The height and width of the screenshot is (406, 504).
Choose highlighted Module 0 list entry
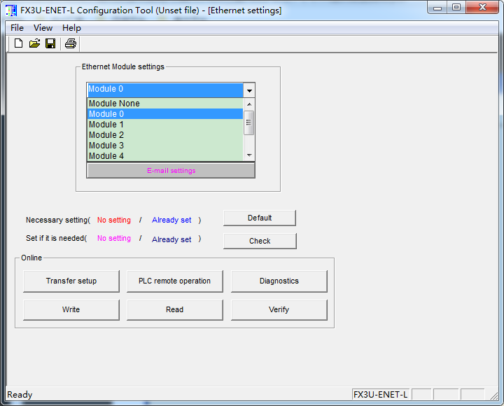pyautogui.click(x=165, y=114)
